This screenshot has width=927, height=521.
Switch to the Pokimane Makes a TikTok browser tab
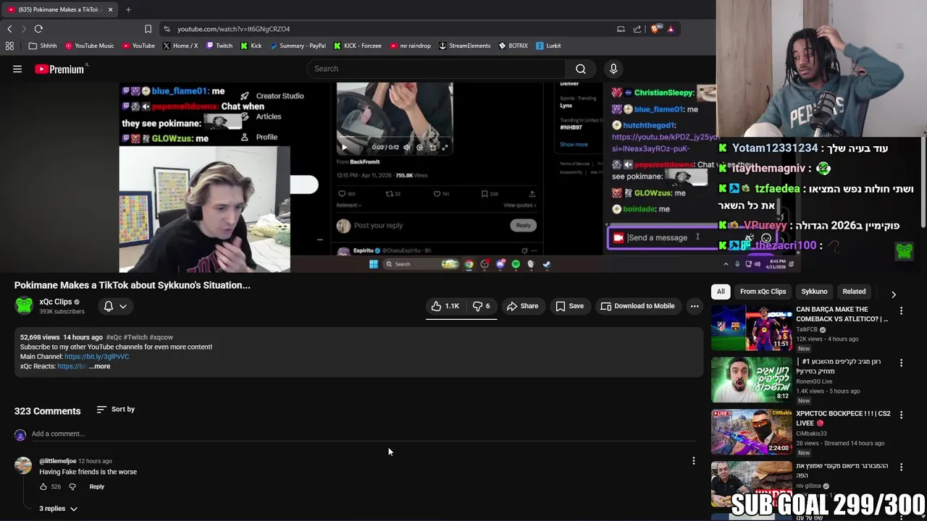(x=58, y=9)
